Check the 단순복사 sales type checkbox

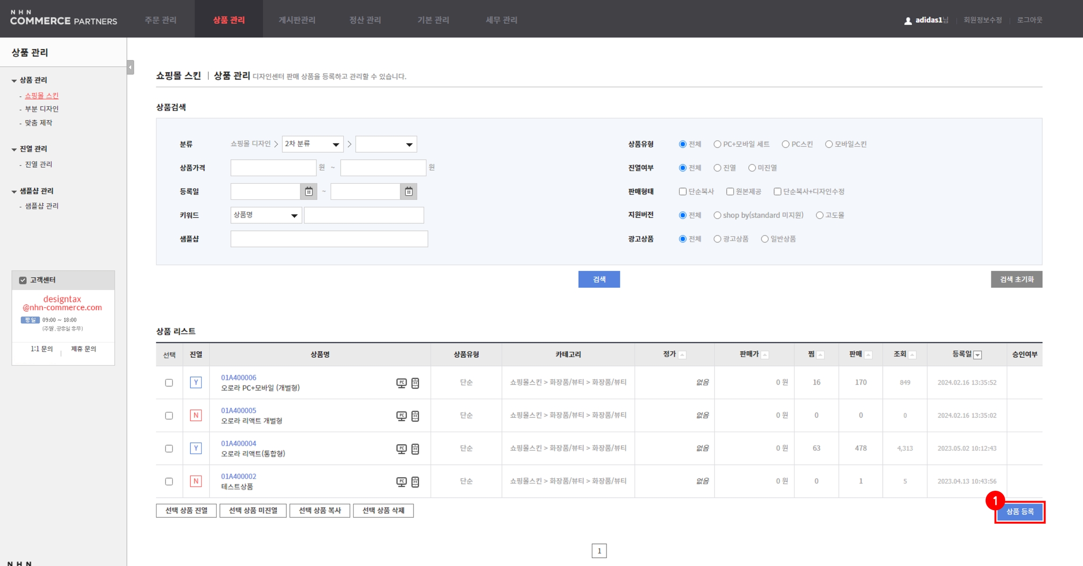pyautogui.click(x=683, y=191)
